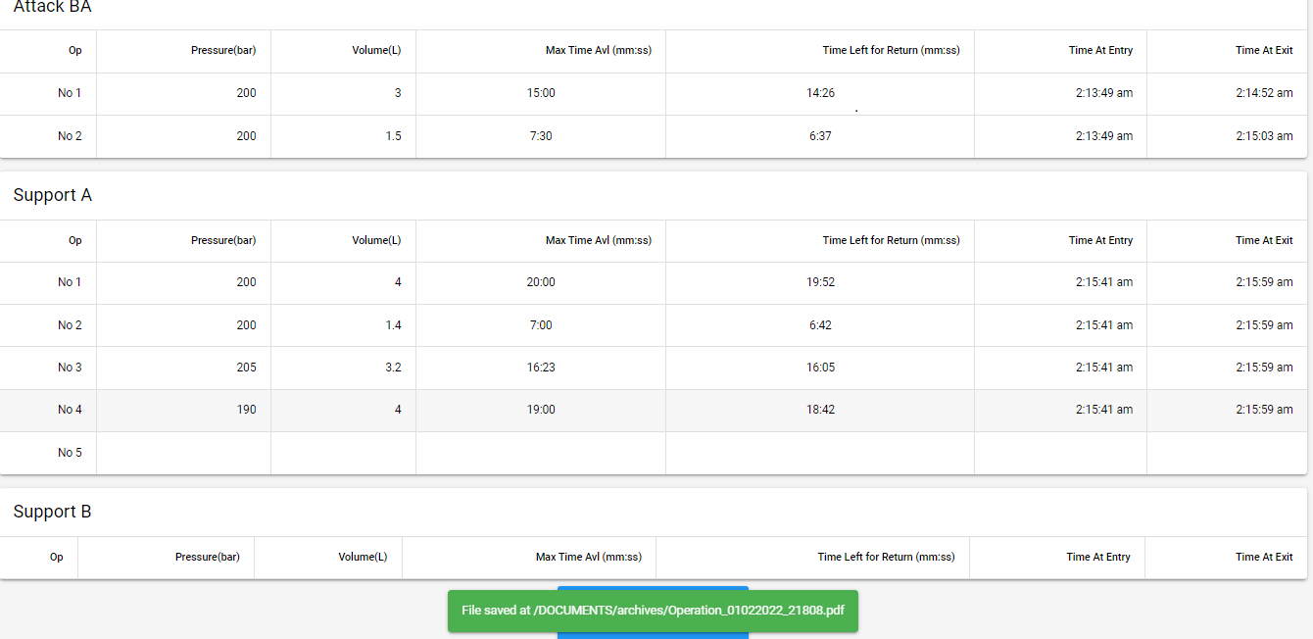Select Attack BA No 2 exit time 2:15:03 am
Image resolution: width=1313 pixels, height=639 pixels.
tap(1263, 136)
